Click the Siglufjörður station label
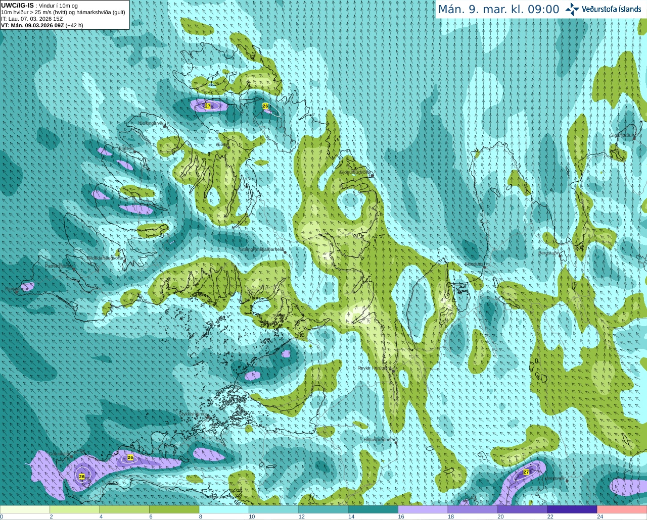This screenshot has width=647, height=520. (622, 136)
